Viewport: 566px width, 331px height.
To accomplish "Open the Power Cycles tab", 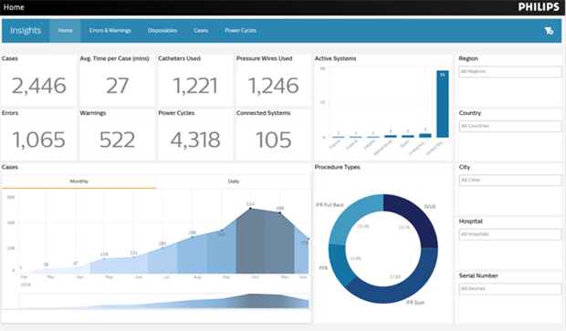I will pyautogui.click(x=240, y=31).
